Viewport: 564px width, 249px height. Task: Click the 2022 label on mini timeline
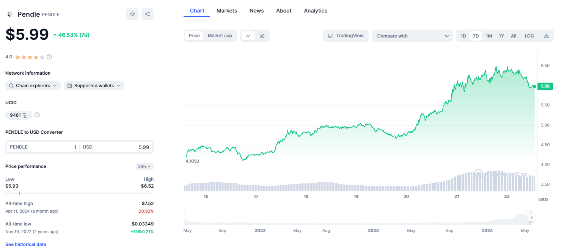click(260, 230)
